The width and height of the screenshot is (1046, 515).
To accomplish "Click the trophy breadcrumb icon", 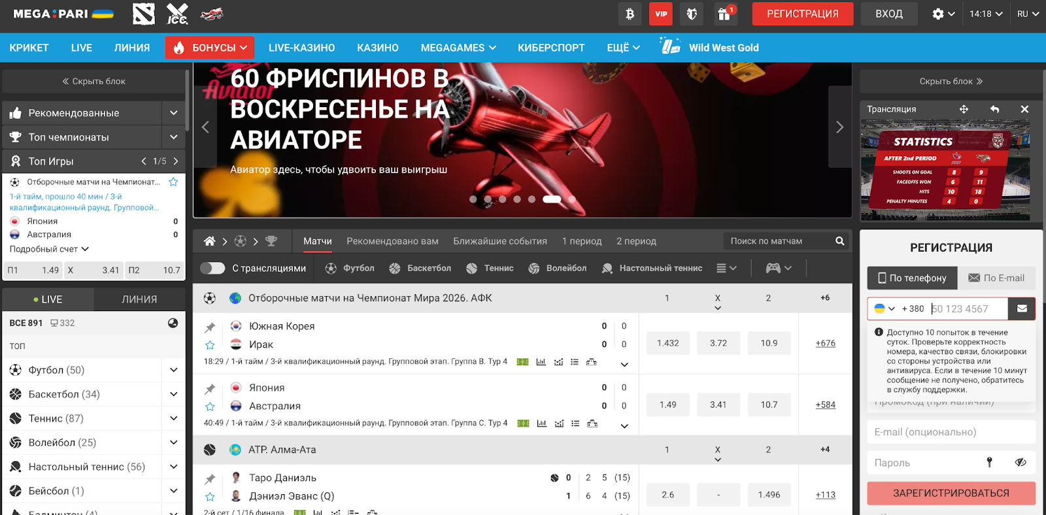I will pos(271,241).
